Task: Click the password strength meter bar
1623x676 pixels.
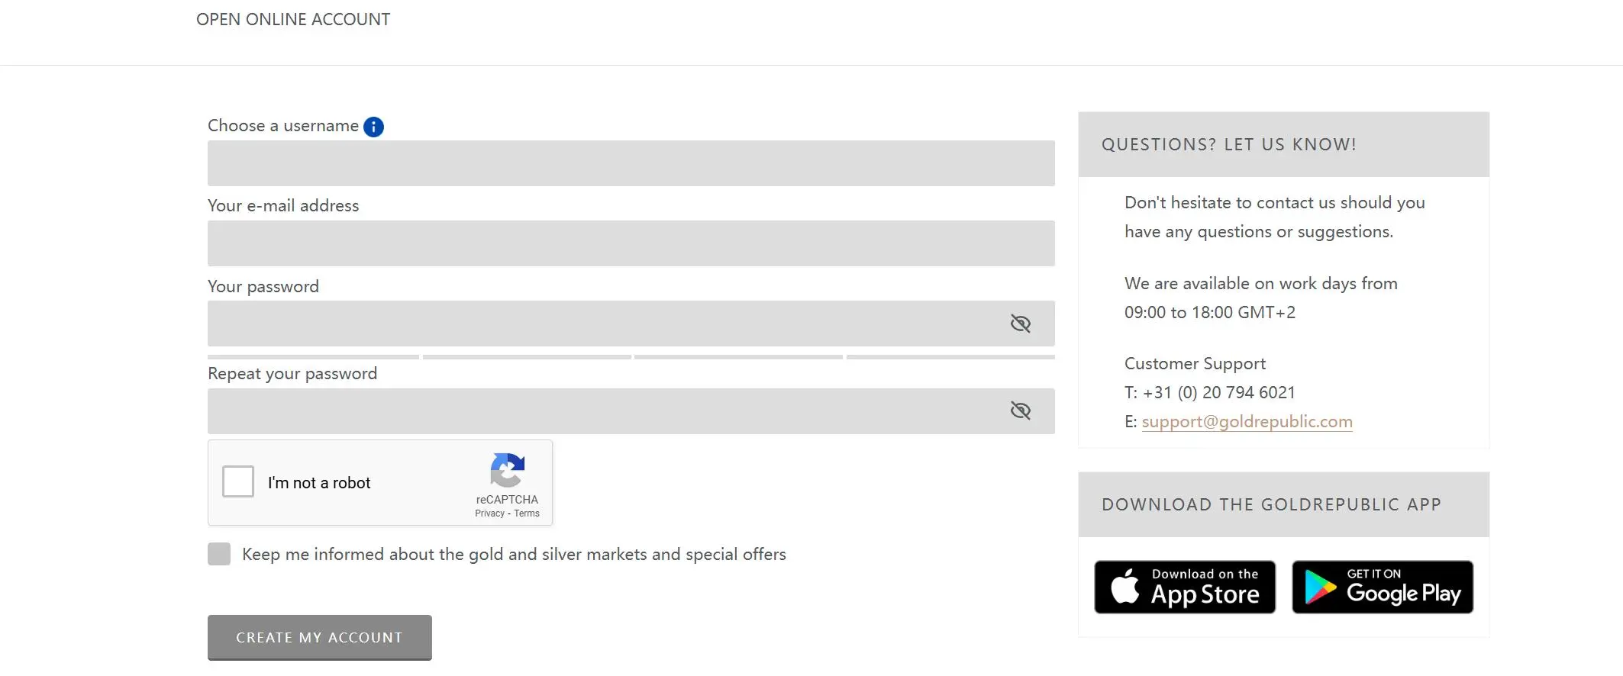Action: pyautogui.click(x=631, y=357)
